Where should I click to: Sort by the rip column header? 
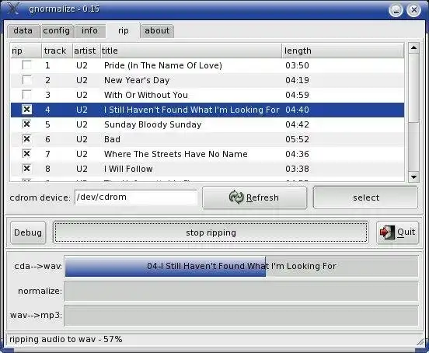tap(26, 51)
